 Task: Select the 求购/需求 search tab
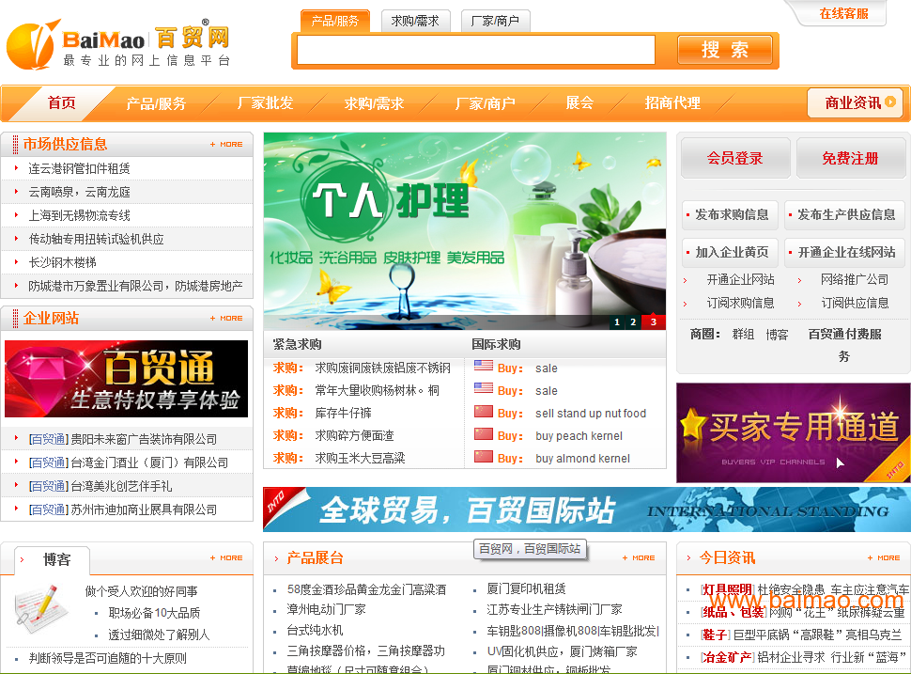(x=415, y=21)
